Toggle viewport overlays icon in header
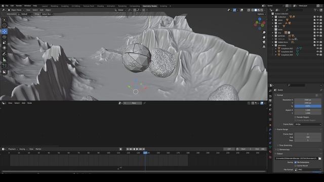 241,10
